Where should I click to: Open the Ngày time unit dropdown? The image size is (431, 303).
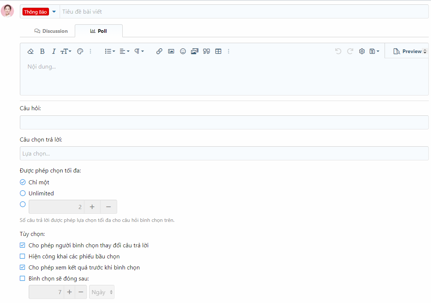pyautogui.click(x=102, y=292)
